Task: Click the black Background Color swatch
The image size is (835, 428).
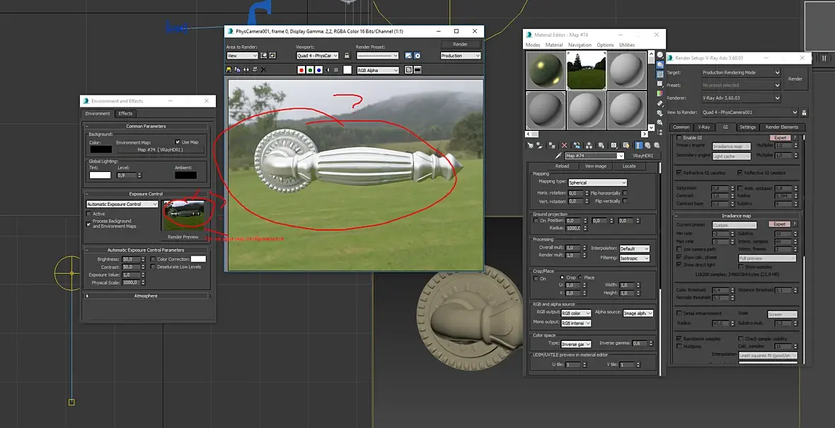Action: (x=100, y=149)
